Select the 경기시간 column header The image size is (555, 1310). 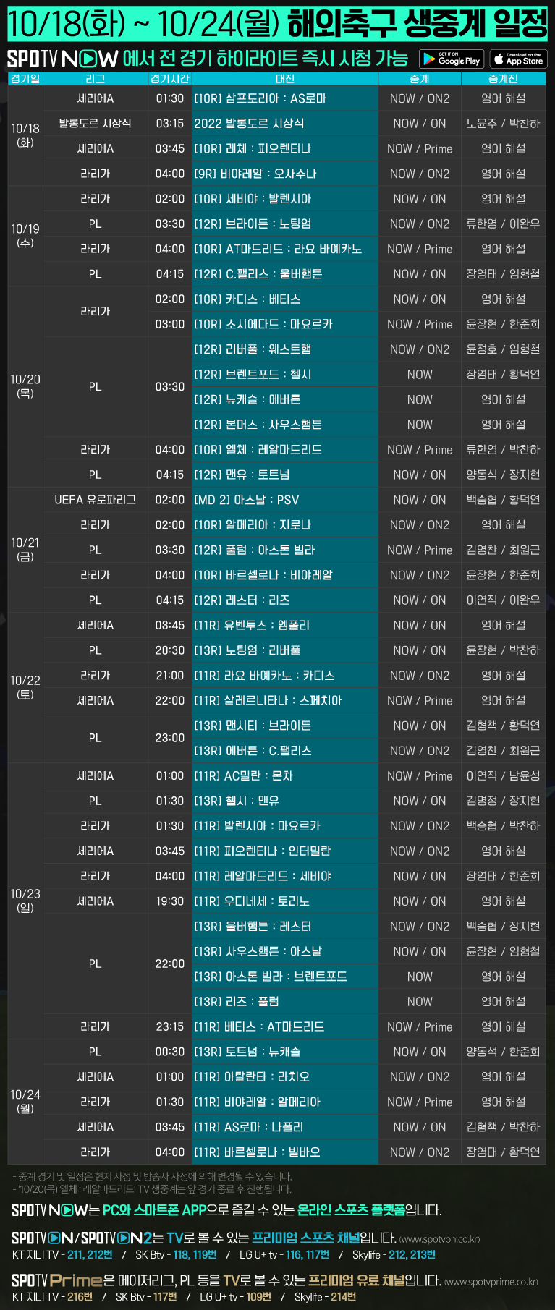(x=170, y=79)
